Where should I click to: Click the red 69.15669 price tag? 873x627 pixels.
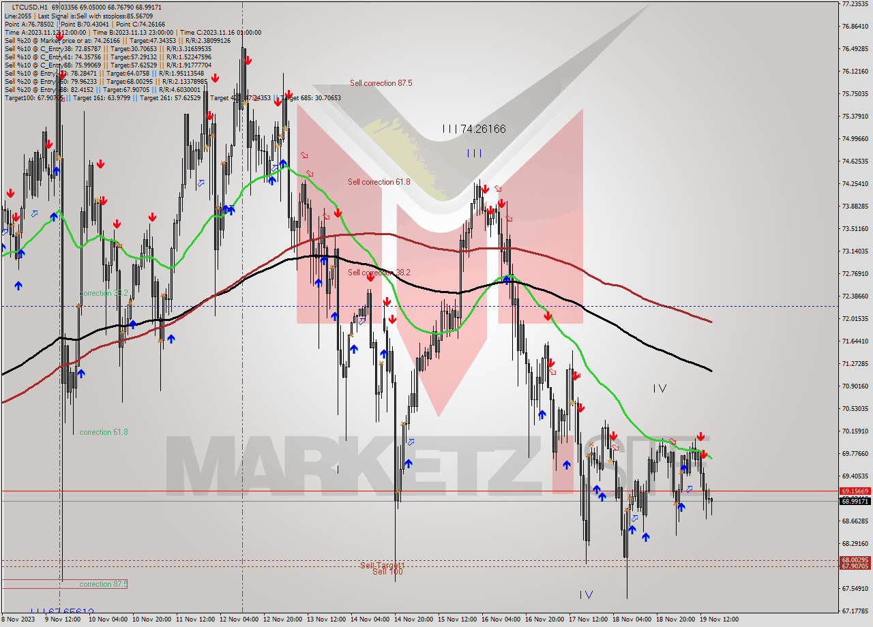855,491
